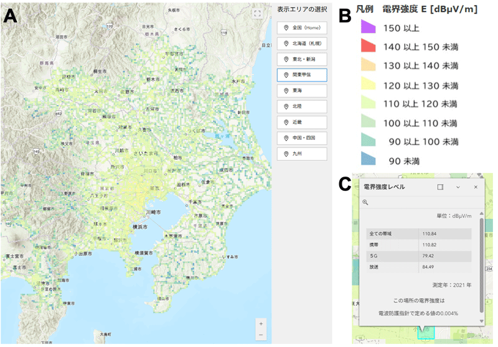Select the 北海道 (札幌) area button
Viewport: 498px width, 347px height.
302,44
